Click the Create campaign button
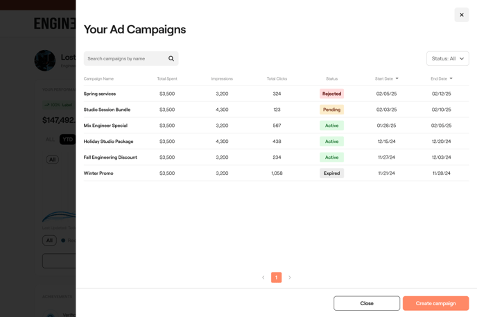 point(435,303)
